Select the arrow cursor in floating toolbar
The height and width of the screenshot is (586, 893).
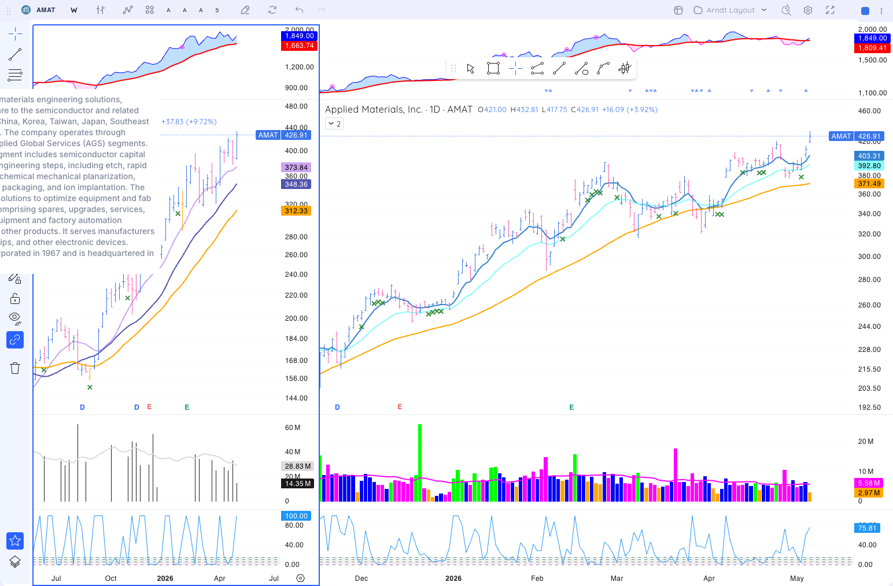coord(471,69)
